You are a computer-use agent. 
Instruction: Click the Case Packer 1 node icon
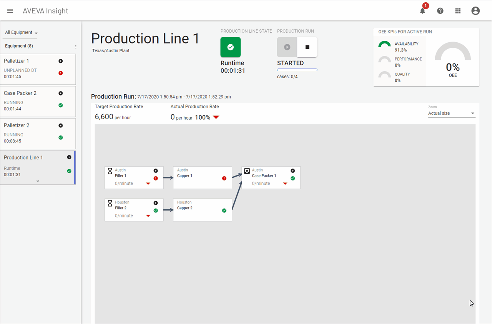pos(247,170)
